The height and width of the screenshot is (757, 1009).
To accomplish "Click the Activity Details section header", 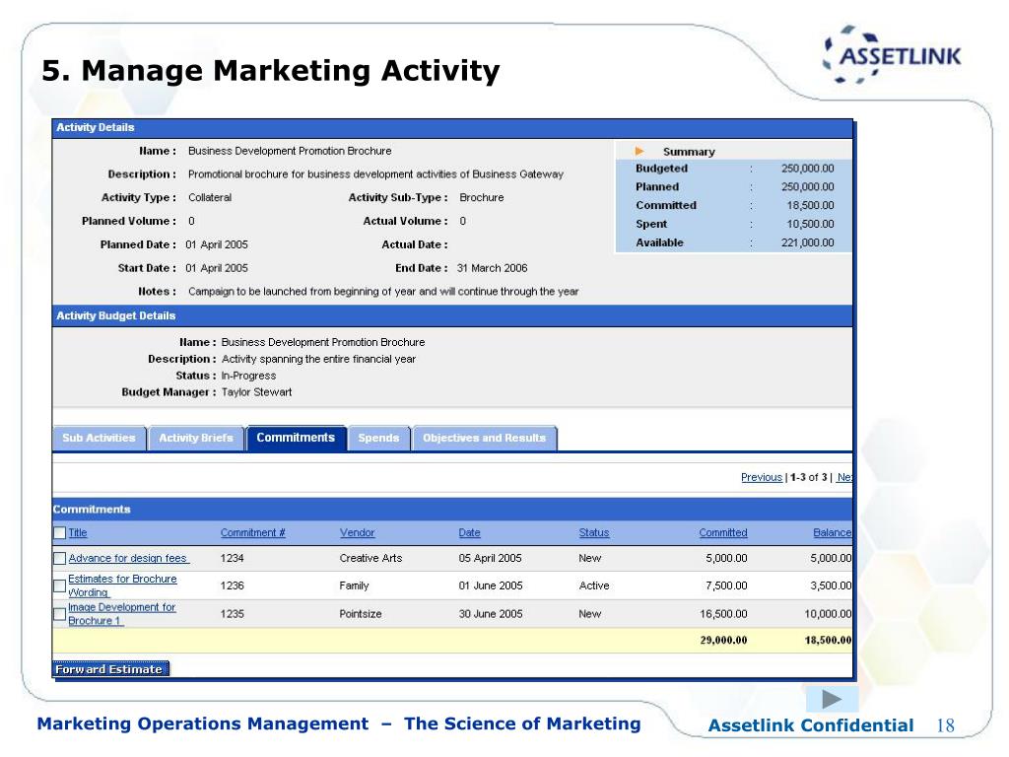I will (452, 128).
